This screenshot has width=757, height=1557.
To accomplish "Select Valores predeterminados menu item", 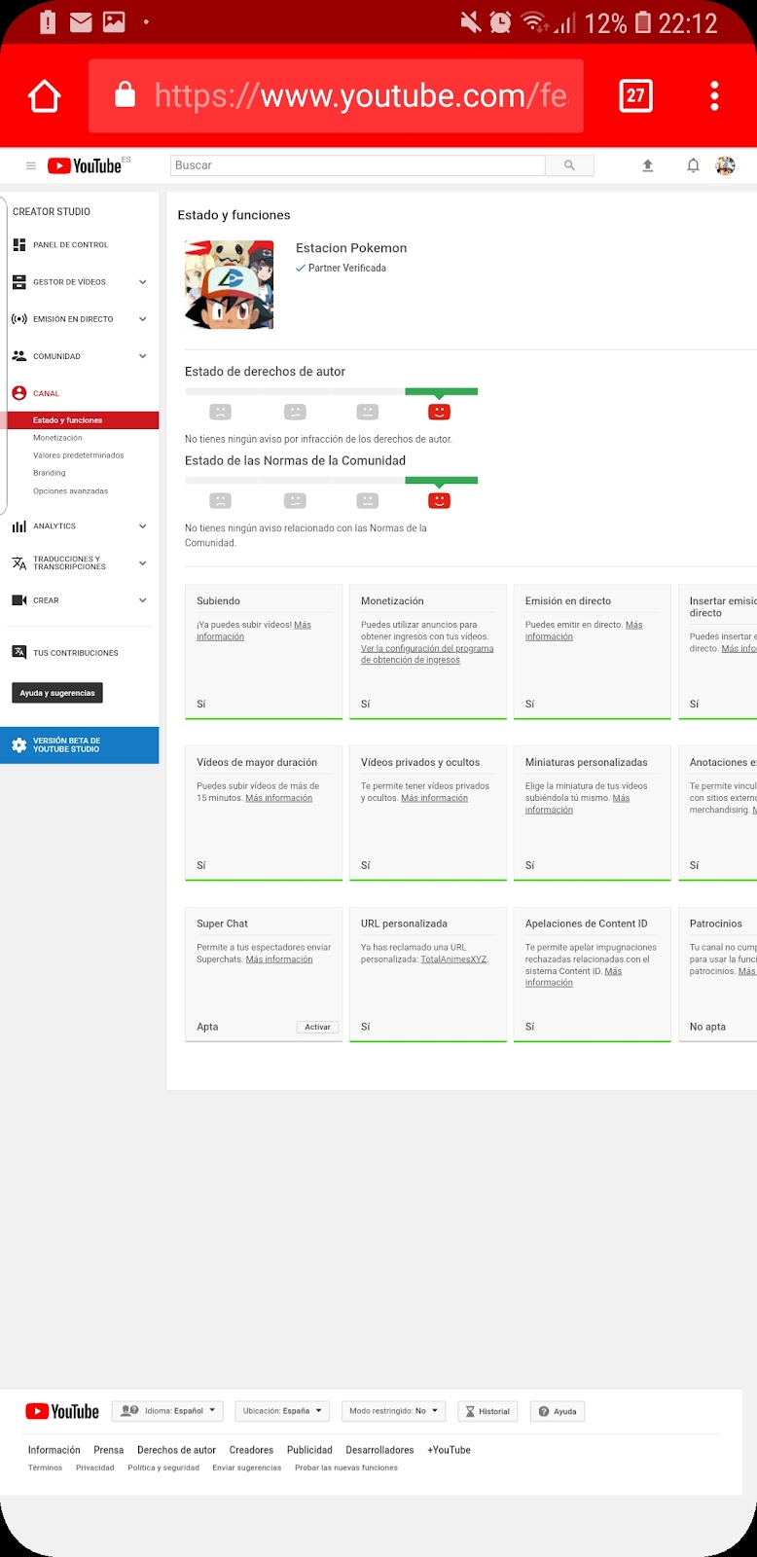I will pos(79,455).
